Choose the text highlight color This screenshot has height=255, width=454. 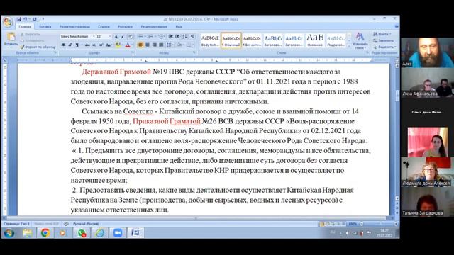pos(118,45)
